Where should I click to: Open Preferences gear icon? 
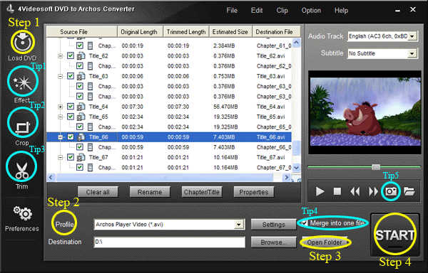[23, 213]
